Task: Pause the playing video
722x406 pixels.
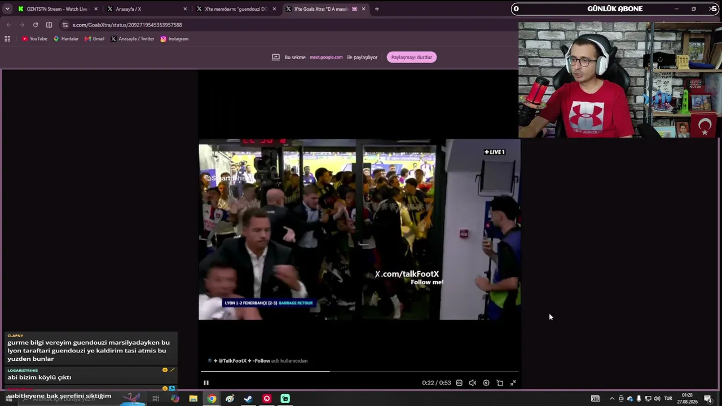Action: coord(206,383)
